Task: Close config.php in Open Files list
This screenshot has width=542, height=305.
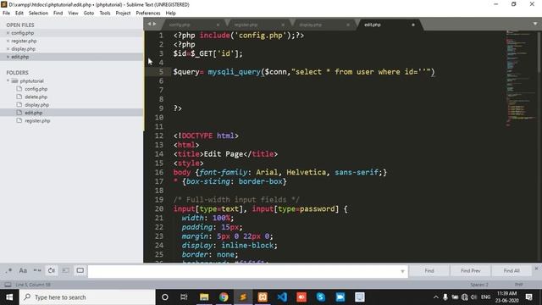Action: click(x=8, y=33)
